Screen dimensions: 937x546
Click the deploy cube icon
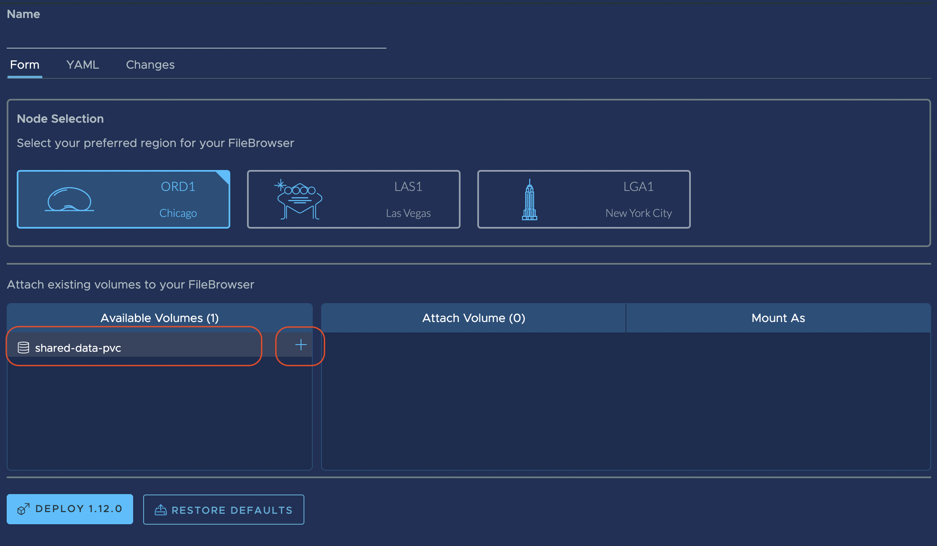[x=23, y=509]
